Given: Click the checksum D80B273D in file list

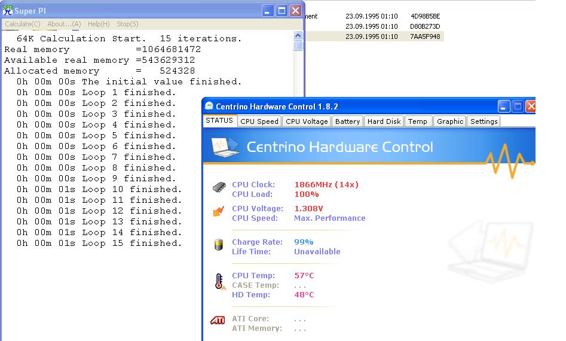Looking at the screenshot, I should point(425,26).
